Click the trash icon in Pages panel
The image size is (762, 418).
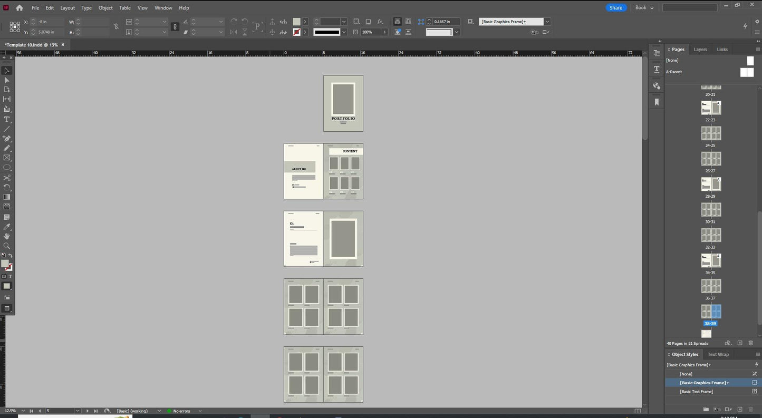750,343
